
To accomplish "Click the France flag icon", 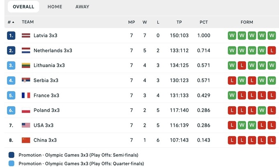I will [26, 95].
